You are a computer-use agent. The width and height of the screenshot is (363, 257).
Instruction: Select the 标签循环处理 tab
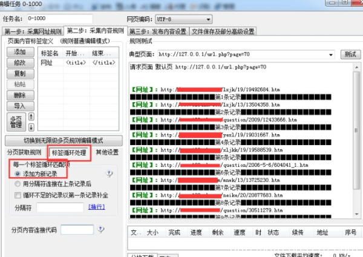(70, 152)
